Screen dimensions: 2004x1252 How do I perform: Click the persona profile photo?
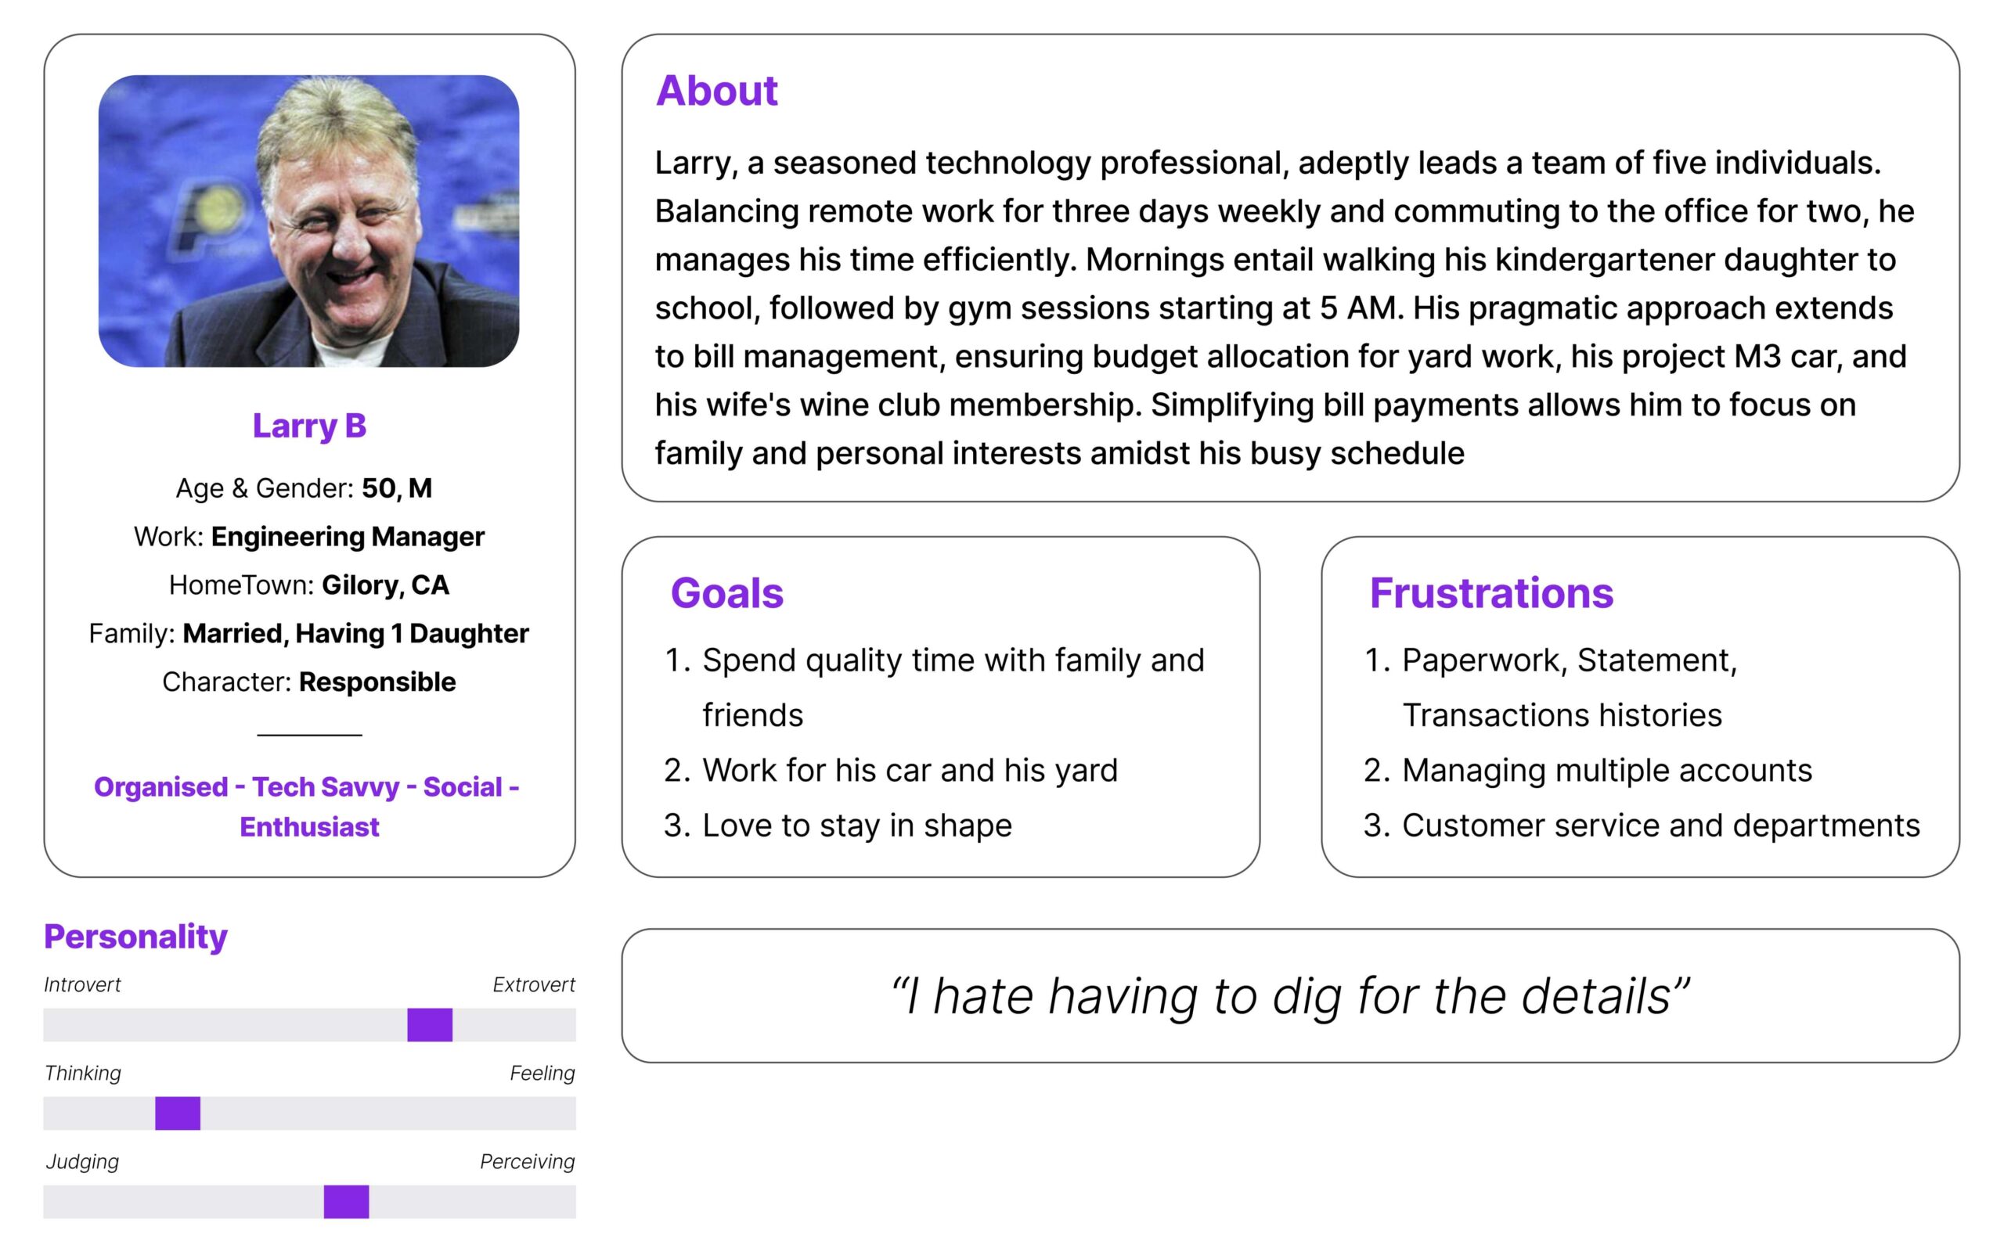pos(308,221)
